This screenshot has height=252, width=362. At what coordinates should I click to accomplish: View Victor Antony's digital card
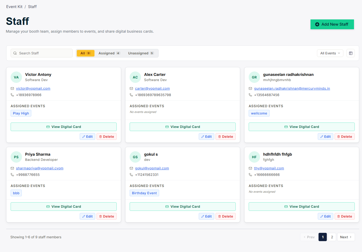(64, 127)
